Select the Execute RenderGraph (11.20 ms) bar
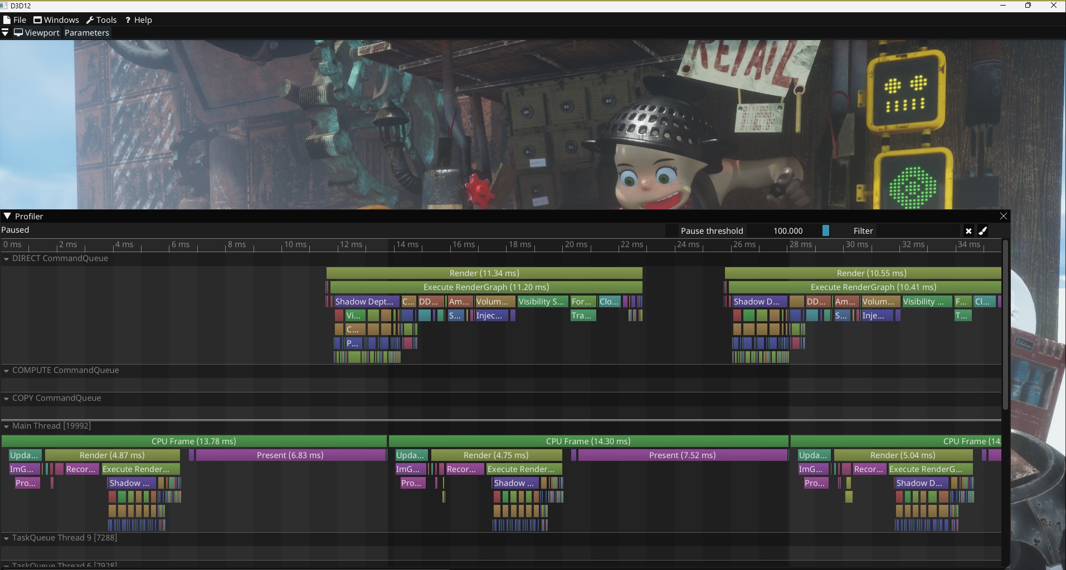1066x570 pixels. click(x=486, y=287)
